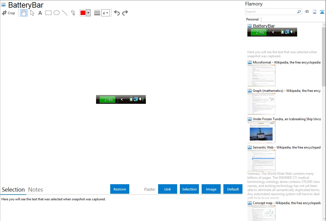
Task: Click the BatteryBar snapshot title icon
Action: [3, 5]
